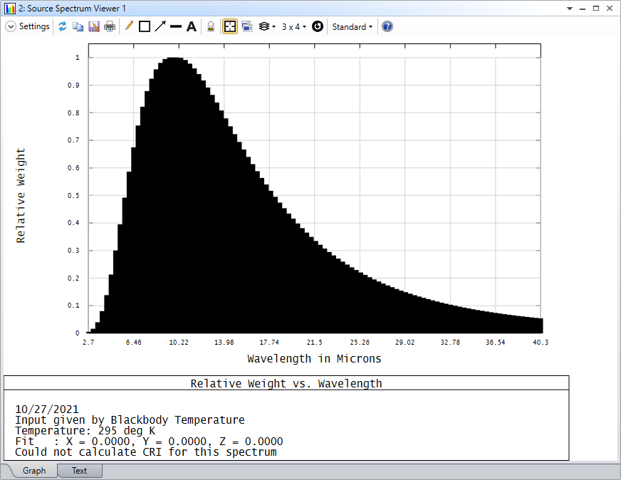Copy the graph to clipboard
This screenshot has width=621, height=480.
point(78,26)
